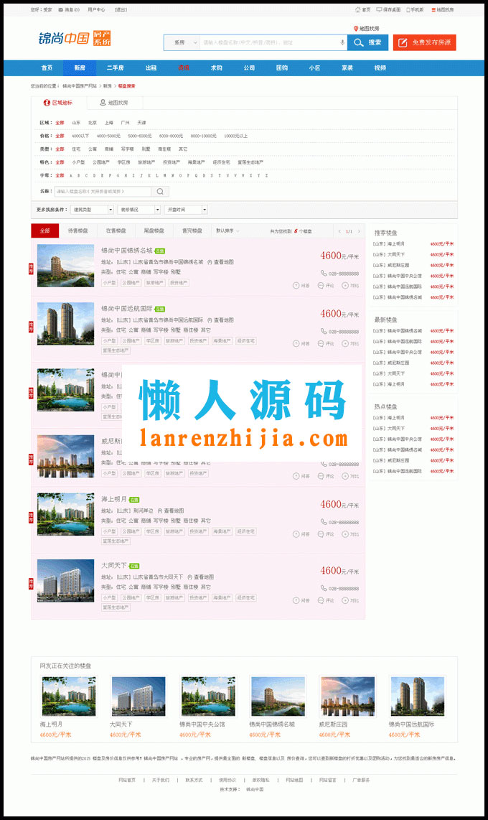
Task: Click 问答 icon on 威尼斯庄园 listing
Action: click(x=296, y=476)
